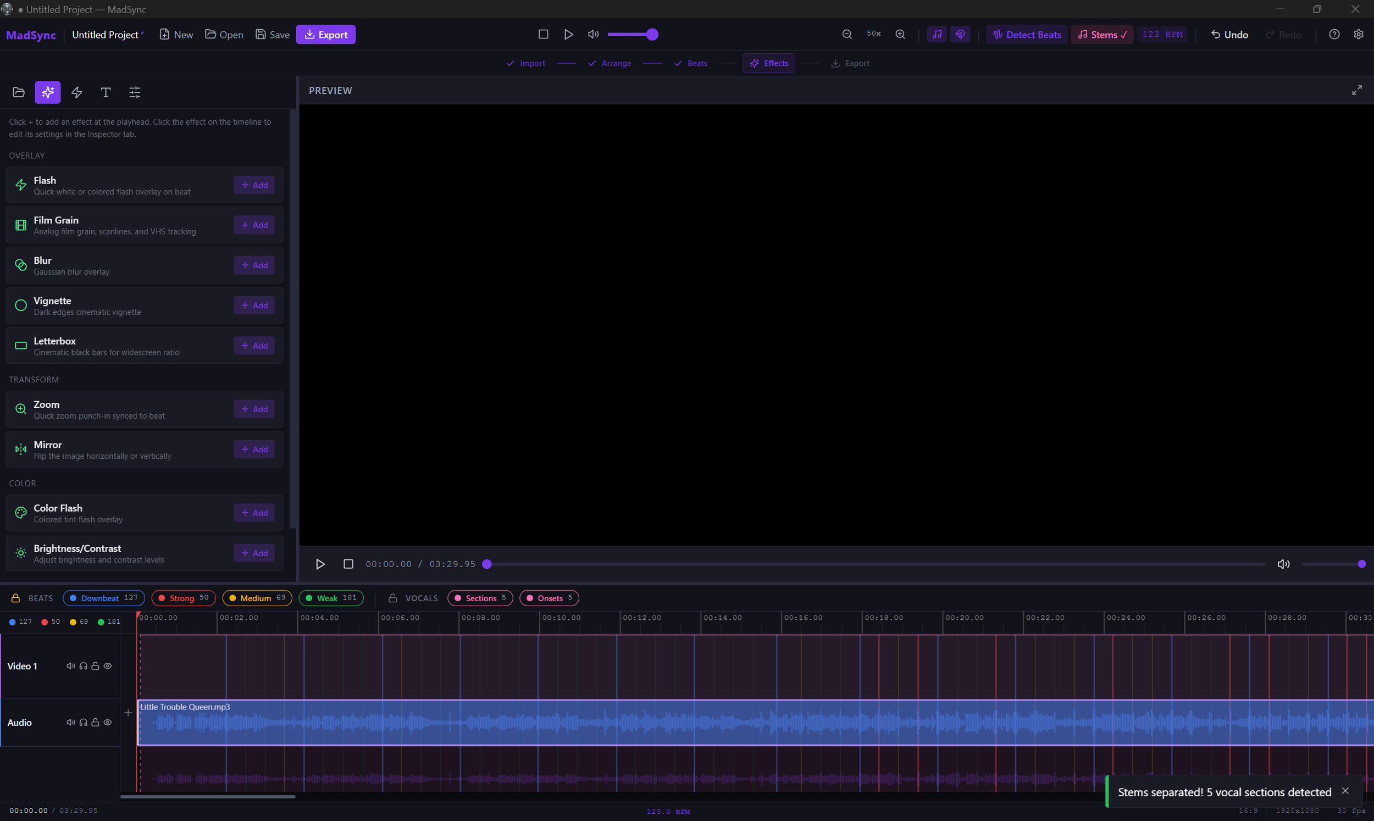The width and height of the screenshot is (1374, 821).
Task: Adjust the master volume slider
Action: pyautogui.click(x=633, y=34)
